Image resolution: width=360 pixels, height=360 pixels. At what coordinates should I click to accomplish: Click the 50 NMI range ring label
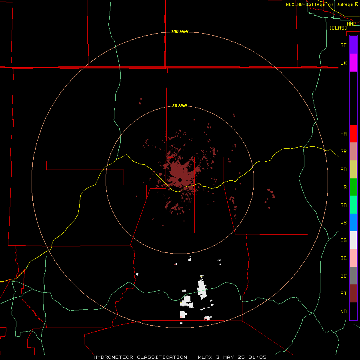coord(180,106)
